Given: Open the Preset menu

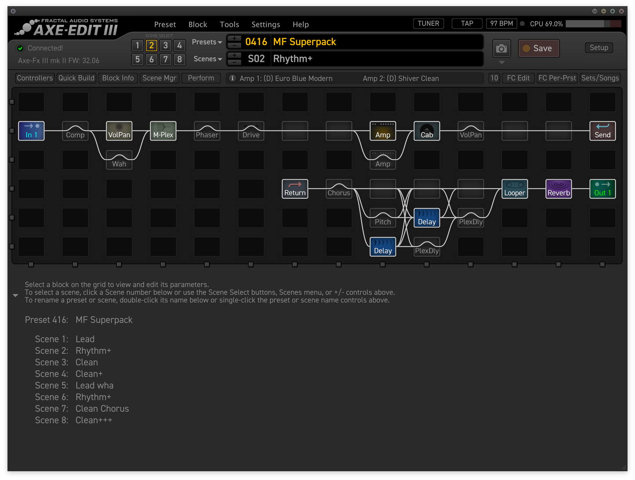Looking at the screenshot, I should [165, 25].
